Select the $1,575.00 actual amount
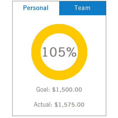This screenshot has height=118, width=118. coord(69,104)
